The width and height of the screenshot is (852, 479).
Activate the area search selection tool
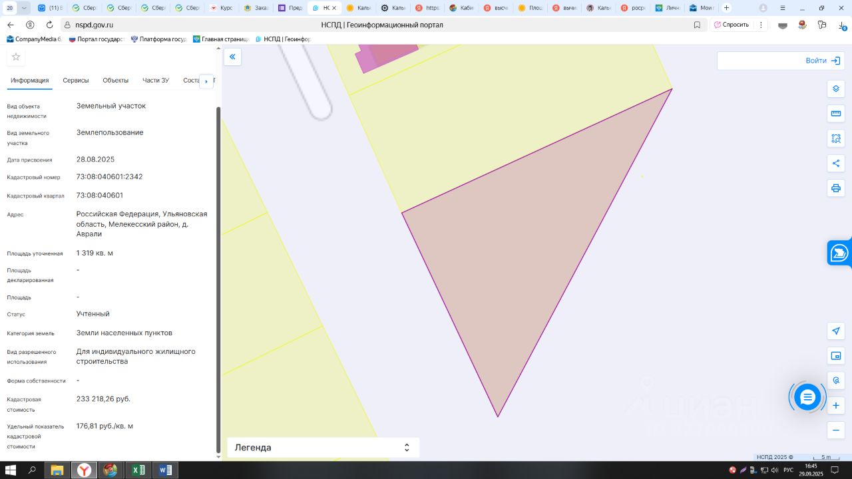[836, 138]
